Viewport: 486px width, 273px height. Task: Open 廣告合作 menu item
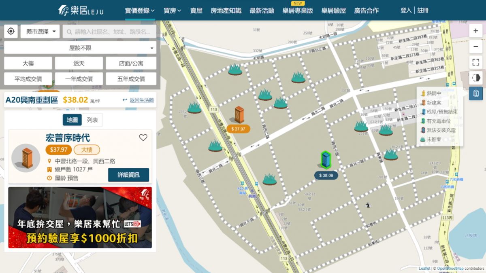click(x=367, y=11)
